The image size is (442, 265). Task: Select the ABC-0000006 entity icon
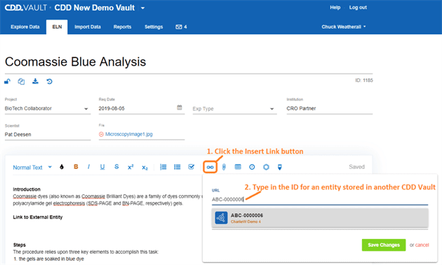pos(221,218)
